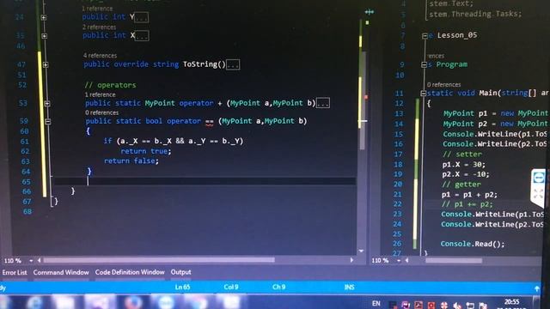The height and width of the screenshot is (309, 550).
Task: Click 'p1 = p1 + p2;' in the right pane
Action: coord(469,195)
